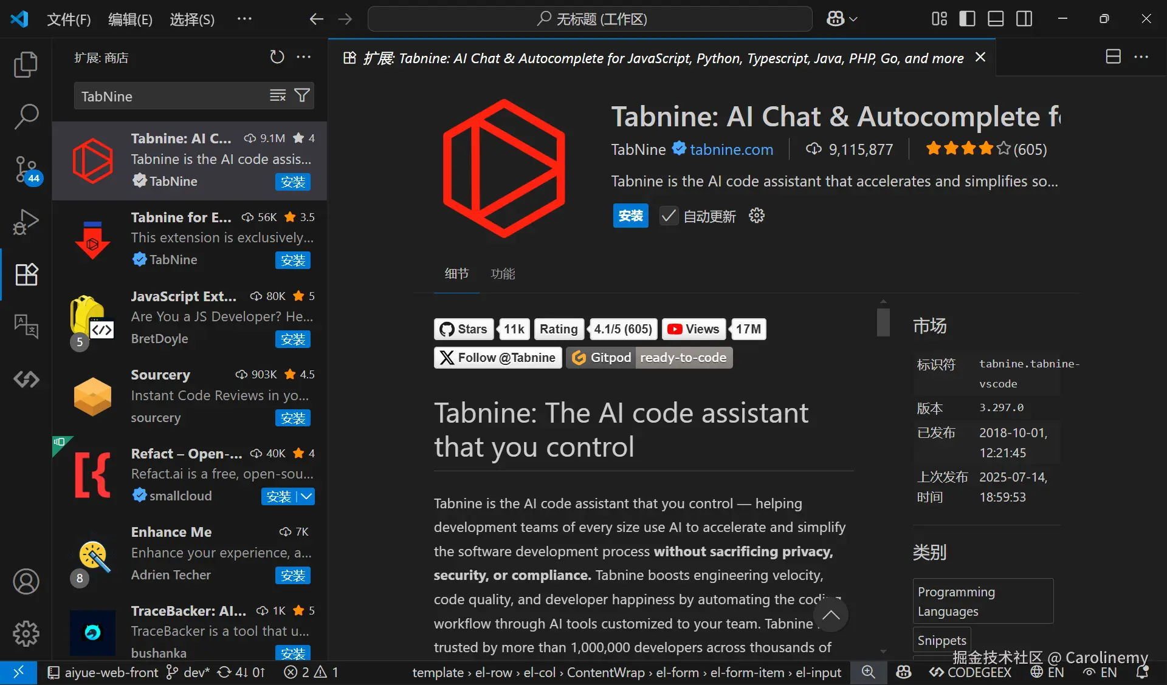Refresh the extensions marketplace list
The image size is (1167, 685).
pos(277,57)
